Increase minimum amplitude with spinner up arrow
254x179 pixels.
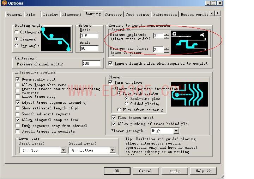pyautogui.click(x=167, y=34)
